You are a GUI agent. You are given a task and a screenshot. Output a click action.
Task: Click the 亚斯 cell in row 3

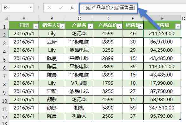pyautogui.click(x=52, y=42)
